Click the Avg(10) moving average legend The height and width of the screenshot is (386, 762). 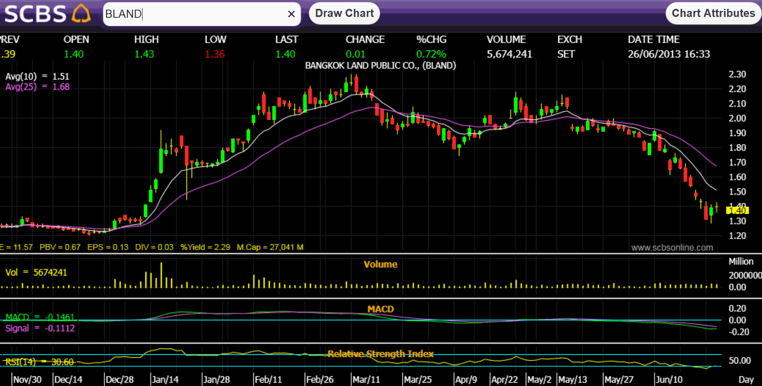click(x=37, y=76)
